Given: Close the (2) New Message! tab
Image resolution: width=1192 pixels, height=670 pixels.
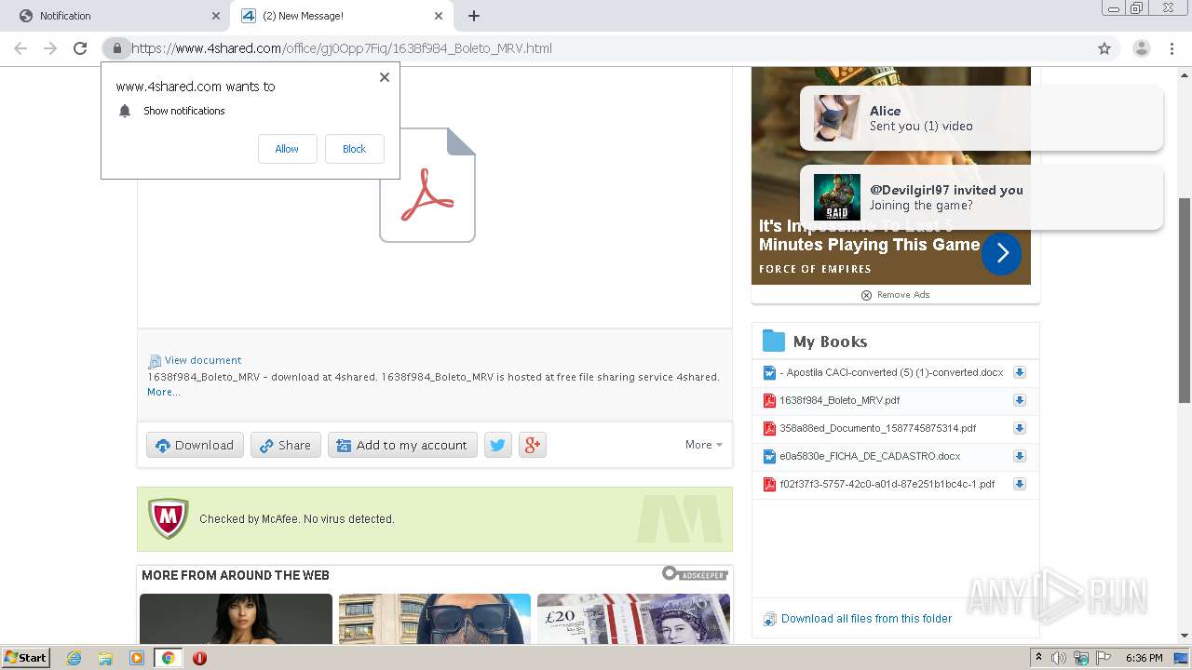Looking at the screenshot, I should (439, 16).
